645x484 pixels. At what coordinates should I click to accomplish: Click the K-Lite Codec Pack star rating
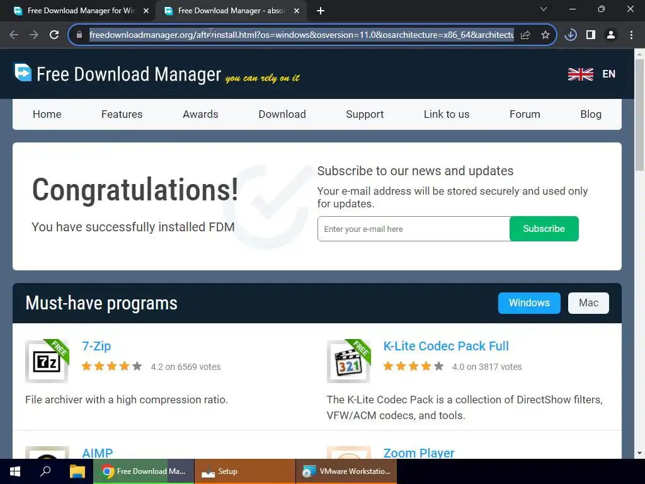click(413, 366)
